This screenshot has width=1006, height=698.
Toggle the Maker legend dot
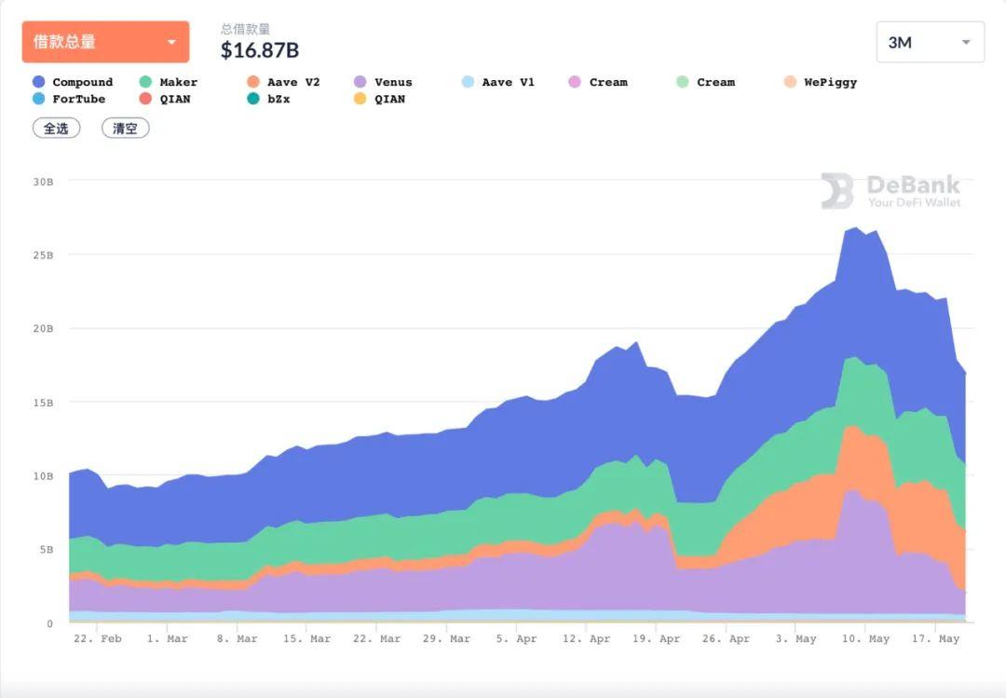click(146, 82)
